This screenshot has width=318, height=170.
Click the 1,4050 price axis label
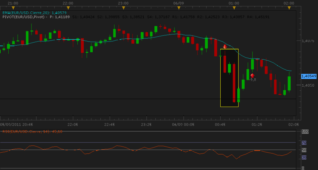point(308,85)
